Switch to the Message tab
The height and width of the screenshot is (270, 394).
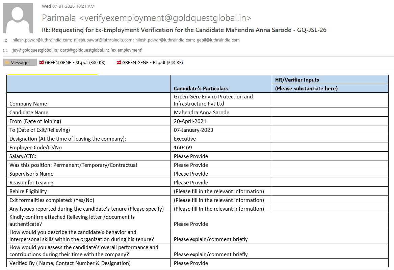coord(20,62)
